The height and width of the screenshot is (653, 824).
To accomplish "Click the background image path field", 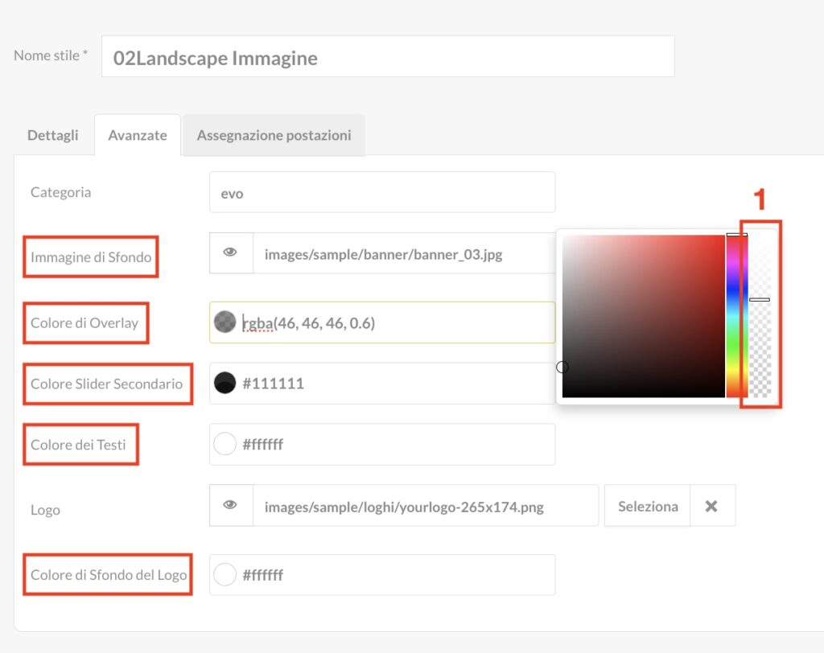I will pos(404,253).
